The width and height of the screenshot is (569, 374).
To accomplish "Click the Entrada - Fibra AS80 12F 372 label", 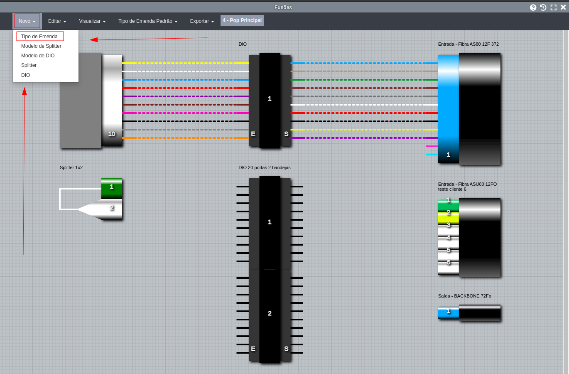I will click(x=468, y=44).
